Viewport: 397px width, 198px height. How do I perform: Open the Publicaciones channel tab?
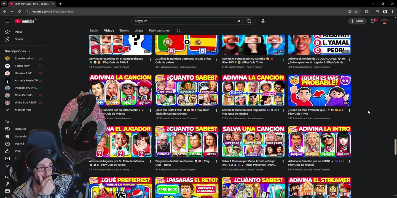pyautogui.click(x=159, y=31)
